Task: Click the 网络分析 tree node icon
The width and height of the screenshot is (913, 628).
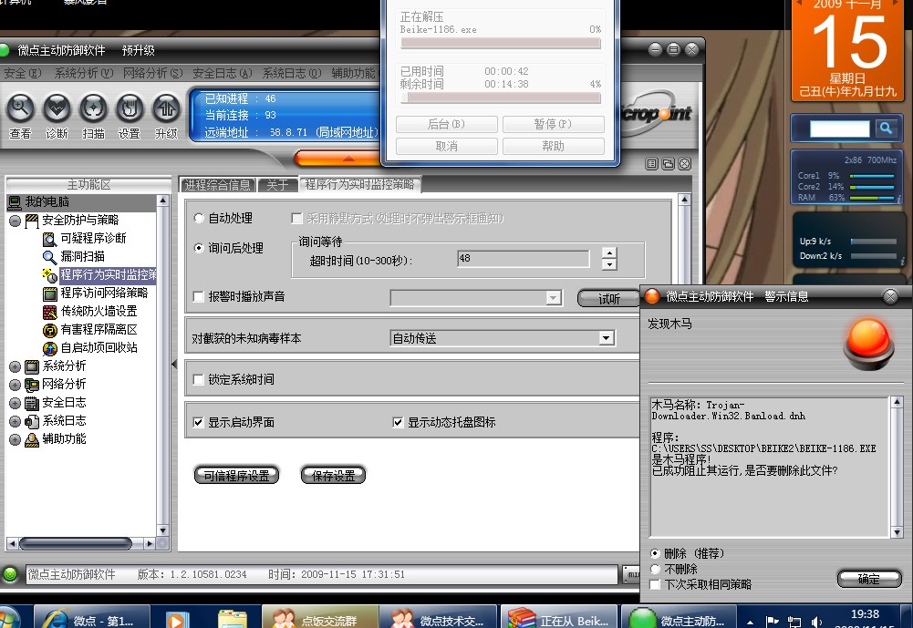Action: (32, 384)
